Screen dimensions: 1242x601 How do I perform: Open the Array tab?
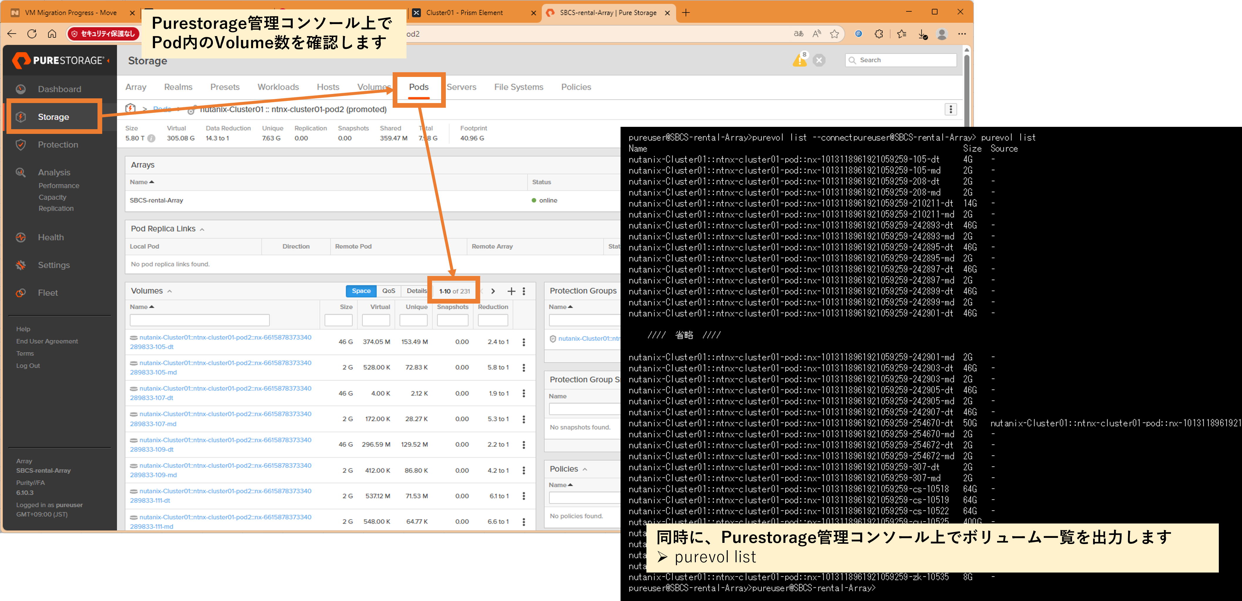136,87
